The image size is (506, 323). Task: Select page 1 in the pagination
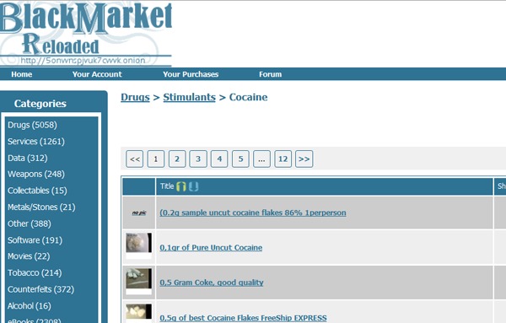pyautogui.click(x=155, y=159)
